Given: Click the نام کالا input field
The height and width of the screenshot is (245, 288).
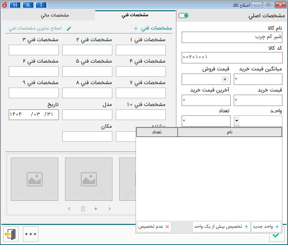Looking at the screenshot, I should pos(232,37).
